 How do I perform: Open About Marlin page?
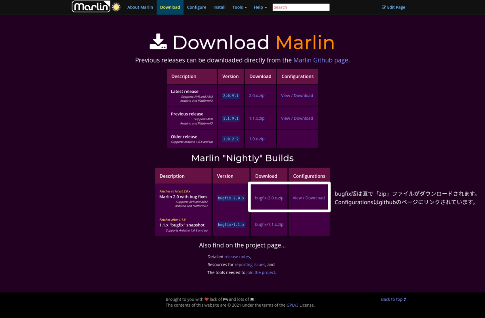[x=140, y=7]
